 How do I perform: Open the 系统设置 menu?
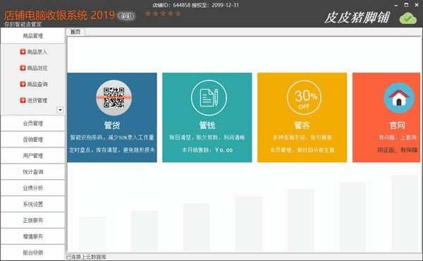(x=32, y=204)
